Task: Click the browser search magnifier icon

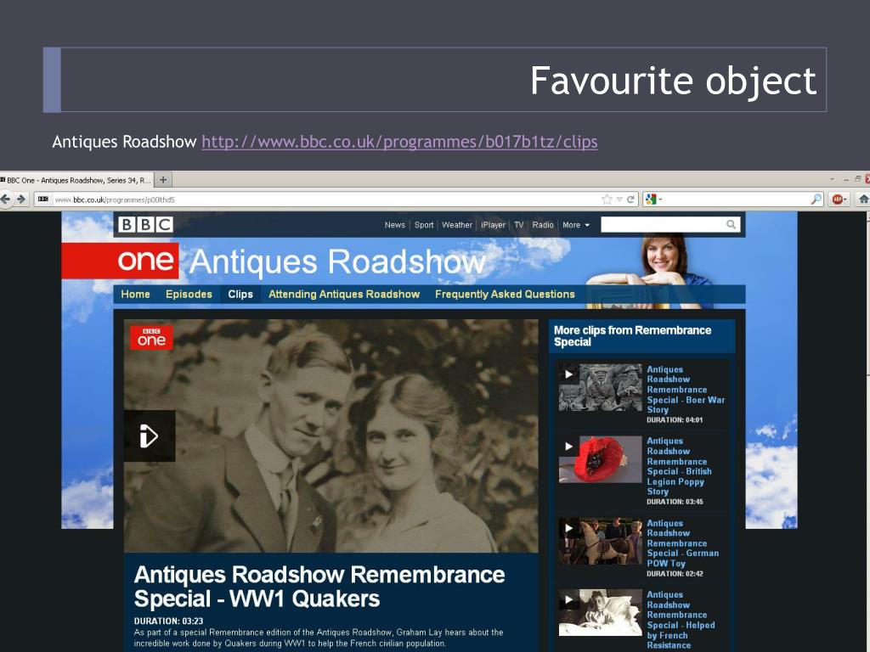Action: (816, 199)
